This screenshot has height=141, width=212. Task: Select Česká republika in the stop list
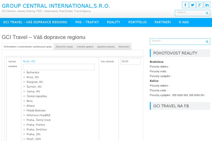coord(37,96)
